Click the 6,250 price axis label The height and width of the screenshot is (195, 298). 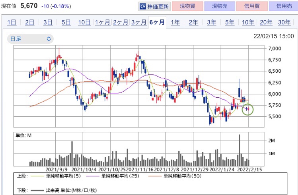(x=275, y=83)
